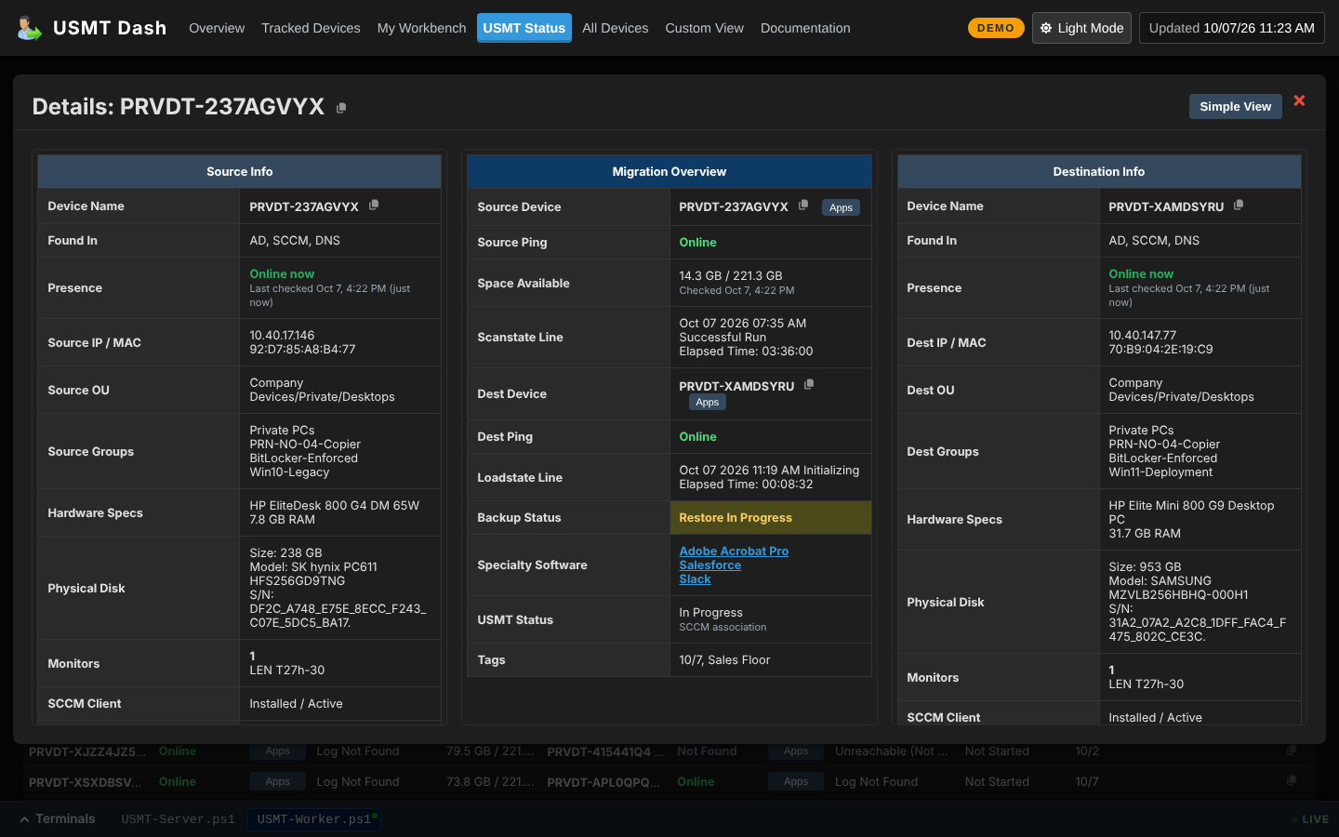
Task: Copy Dest Device name PRVDT-XAMDSYRU in Migration Overview
Action: click(x=809, y=384)
